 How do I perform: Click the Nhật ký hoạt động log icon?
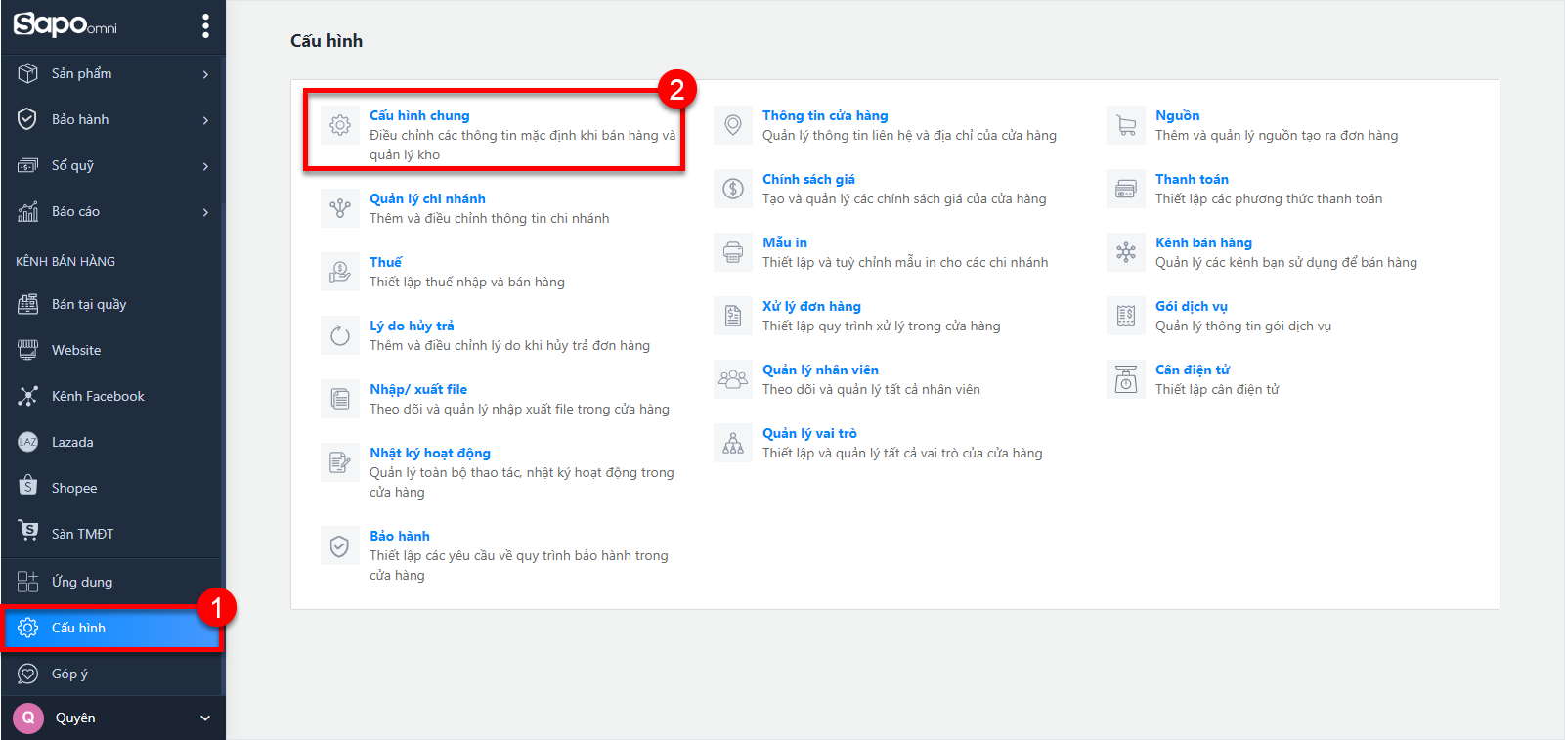coord(340,462)
